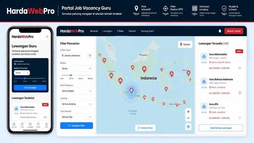Click the radius slider handle in filter panel
The image size is (254, 143).
pyautogui.click(x=71, y=75)
